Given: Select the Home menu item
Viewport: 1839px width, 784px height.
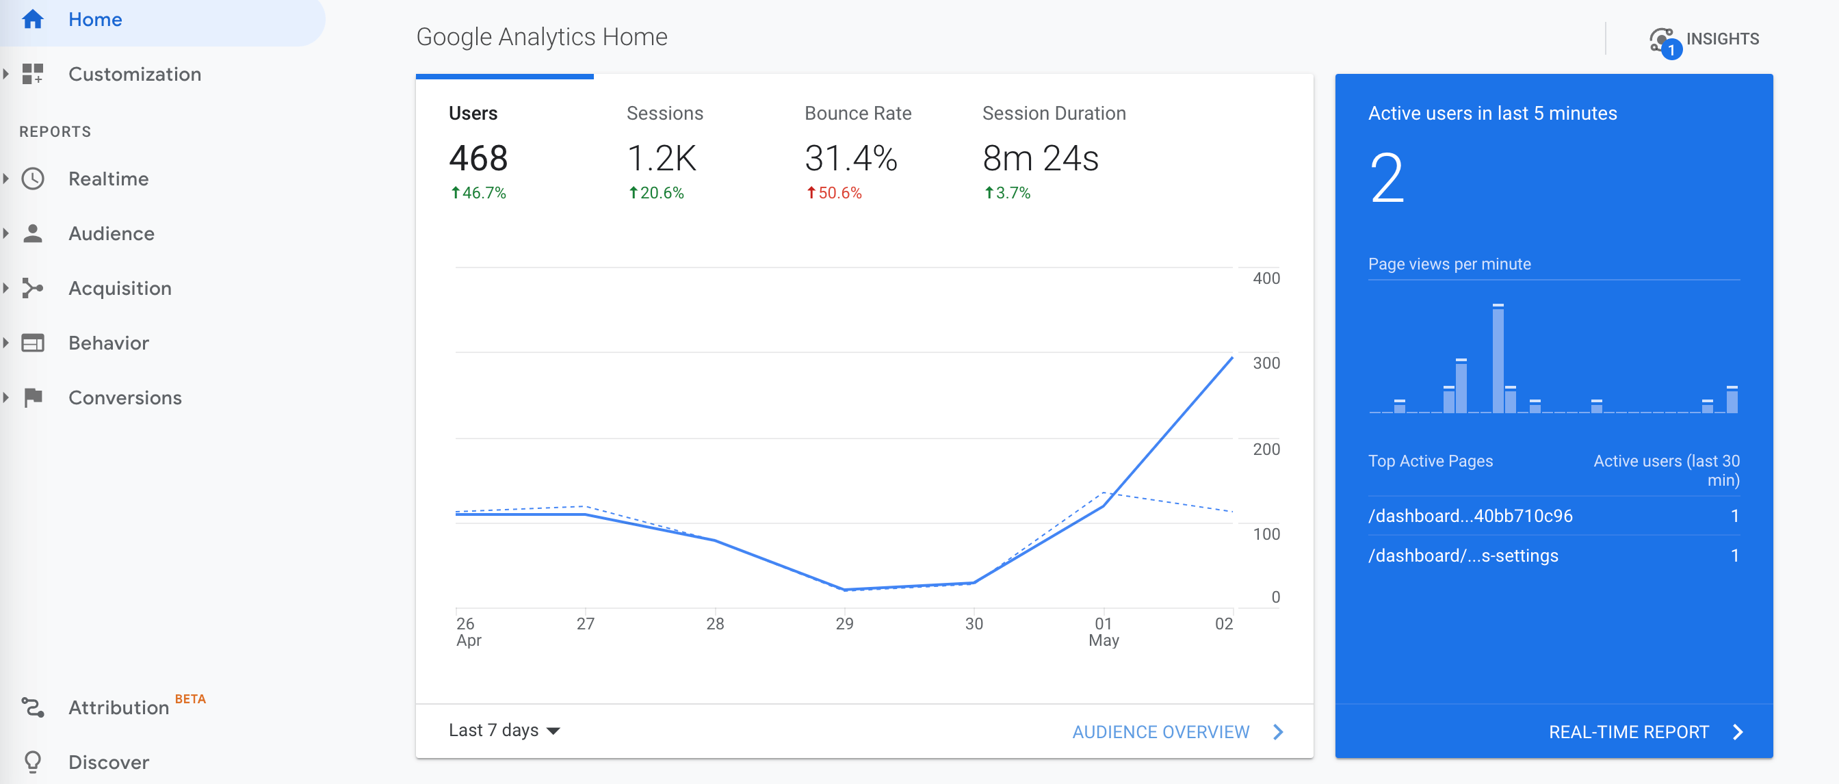Looking at the screenshot, I should click(x=162, y=20).
